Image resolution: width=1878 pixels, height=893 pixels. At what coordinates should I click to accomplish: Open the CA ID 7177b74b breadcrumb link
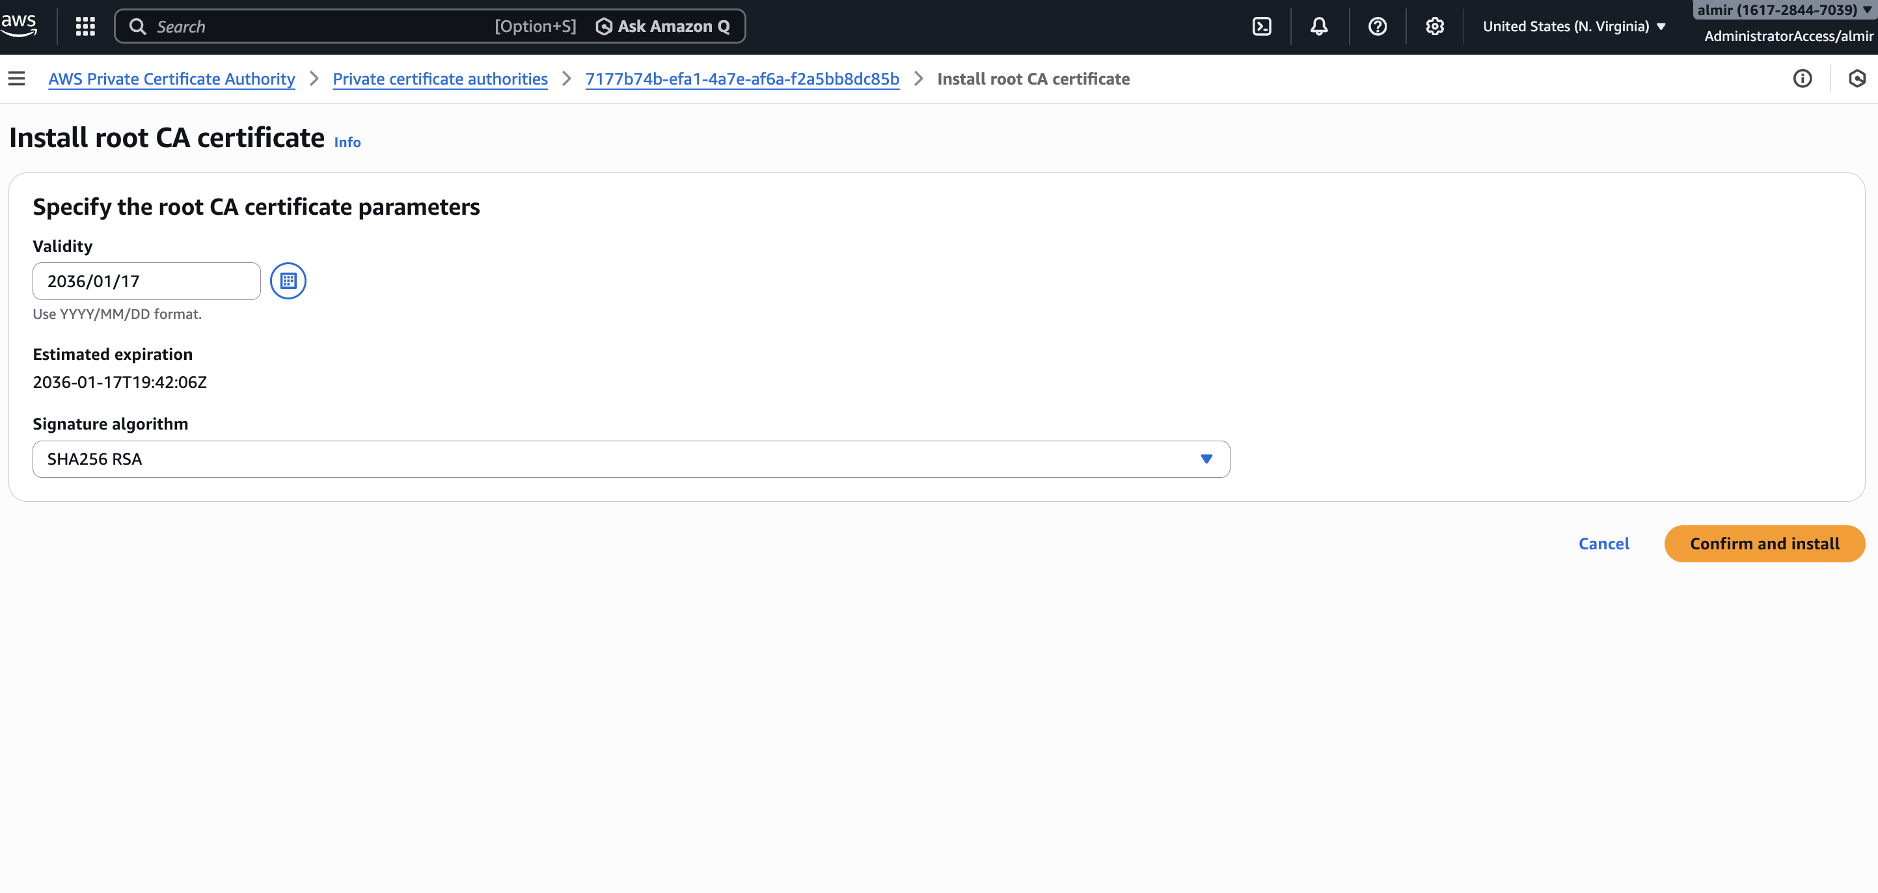point(741,79)
